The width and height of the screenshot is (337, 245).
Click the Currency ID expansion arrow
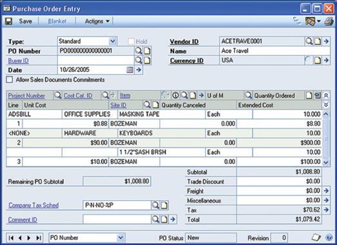coord(326,60)
